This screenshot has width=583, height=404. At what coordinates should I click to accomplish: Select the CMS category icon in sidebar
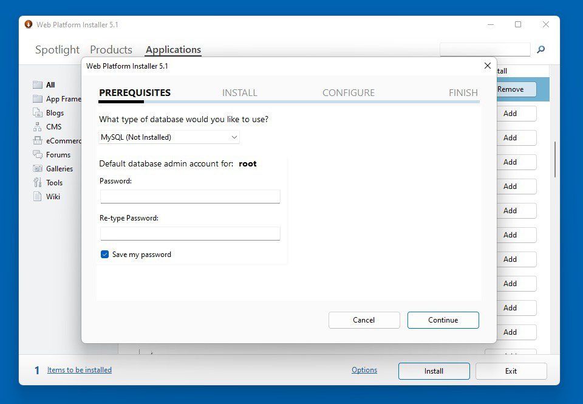tap(36, 126)
